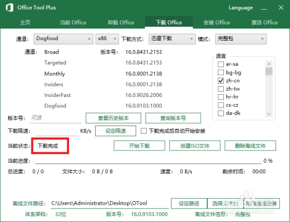Close the Office Tool Plus window
This screenshot has height=222, width=290.
pos(281,8)
